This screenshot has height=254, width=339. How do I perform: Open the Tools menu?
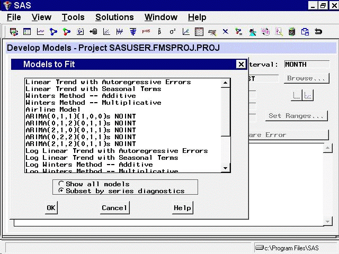[x=73, y=17]
